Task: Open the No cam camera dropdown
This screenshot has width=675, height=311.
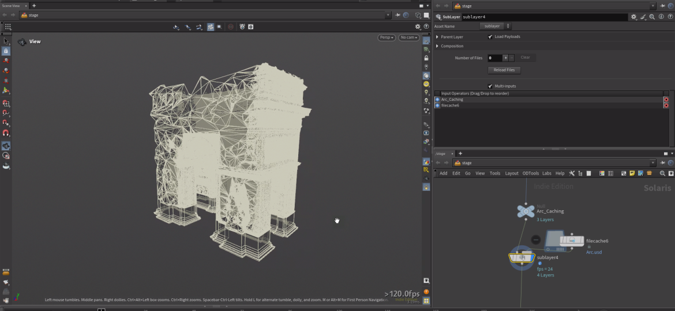Action: coord(408,37)
